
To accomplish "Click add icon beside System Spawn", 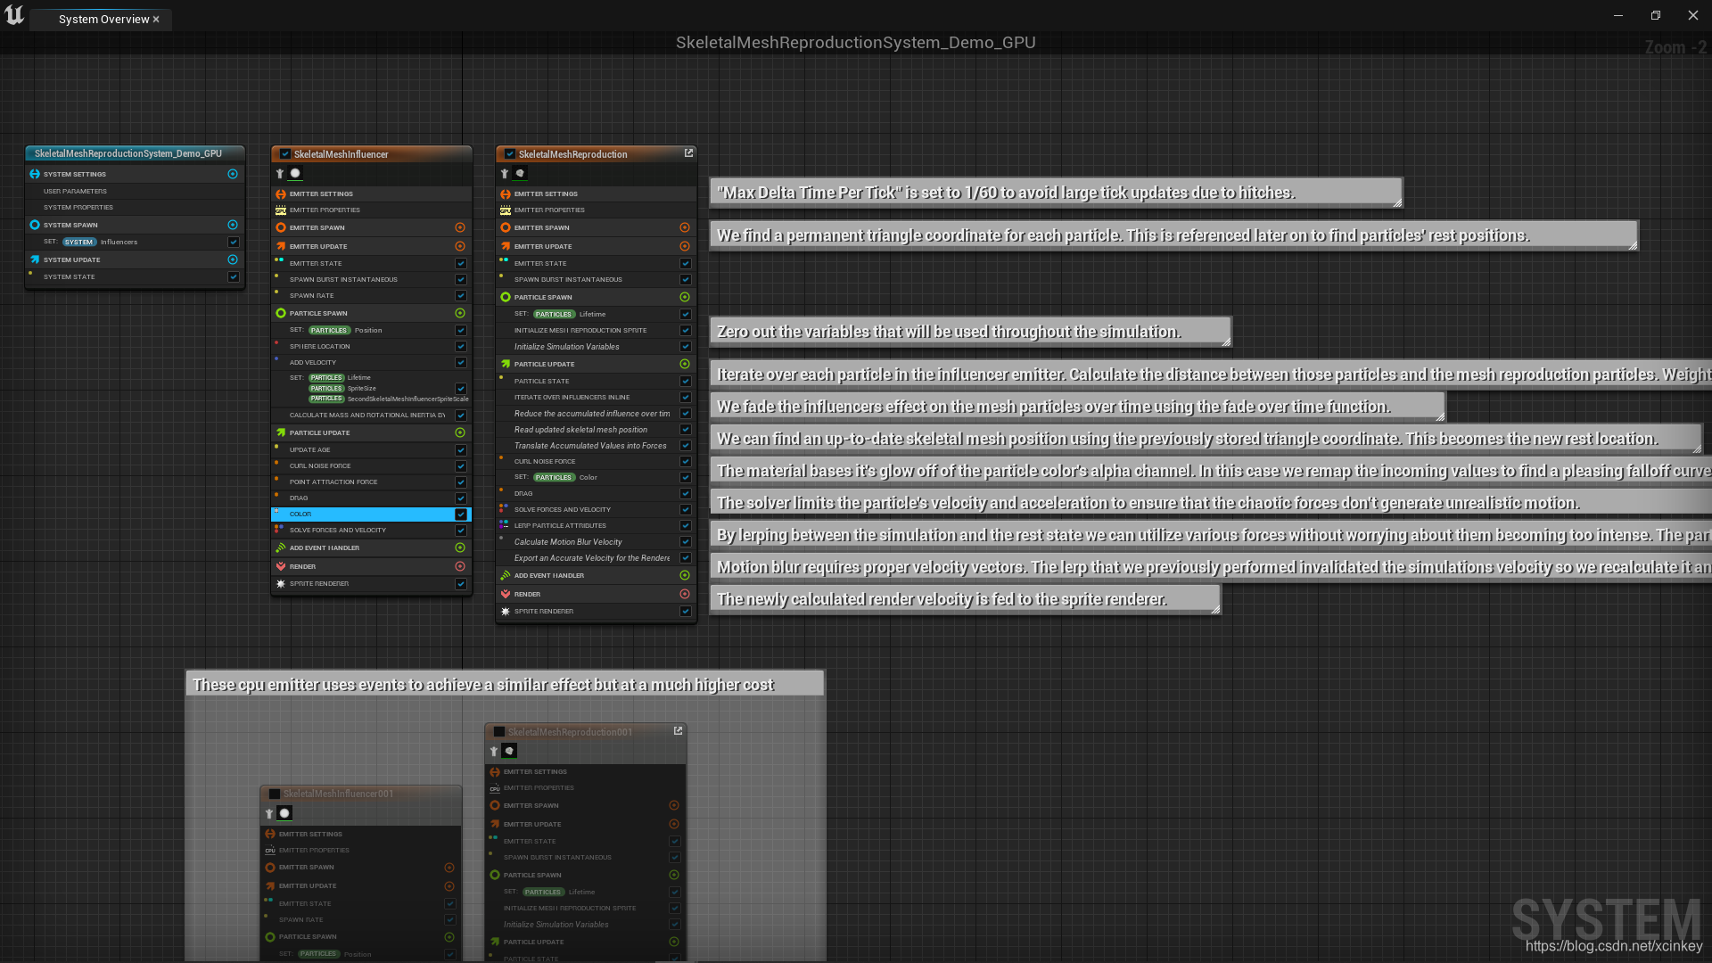I will (233, 225).
